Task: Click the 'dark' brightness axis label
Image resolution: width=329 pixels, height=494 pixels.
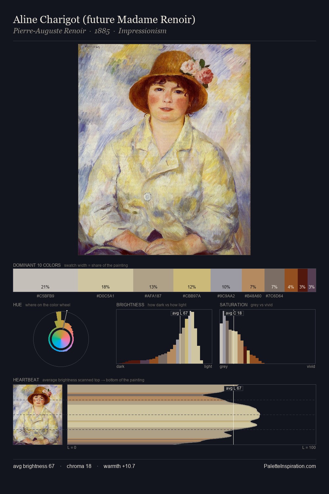Action: pyautogui.click(x=120, y=367)
